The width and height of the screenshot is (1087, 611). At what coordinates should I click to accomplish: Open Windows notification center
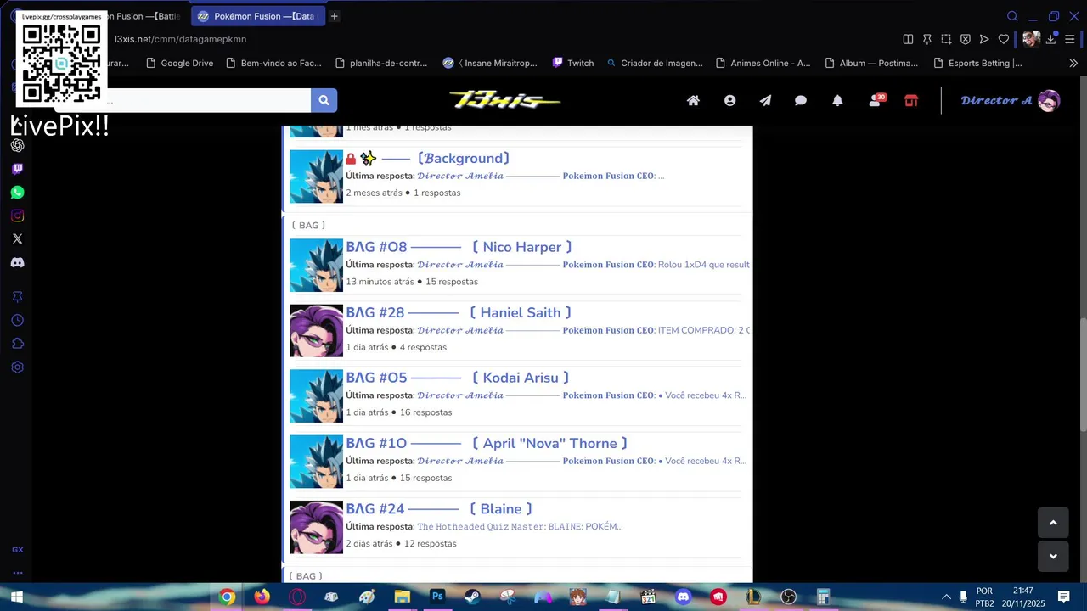click(1063, 597)
